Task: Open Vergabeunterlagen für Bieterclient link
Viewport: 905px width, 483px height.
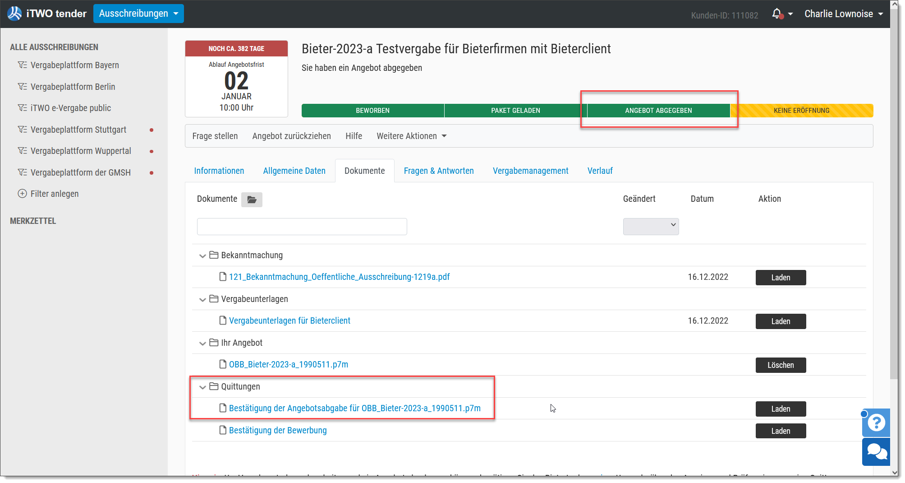Action: [289, 320]
